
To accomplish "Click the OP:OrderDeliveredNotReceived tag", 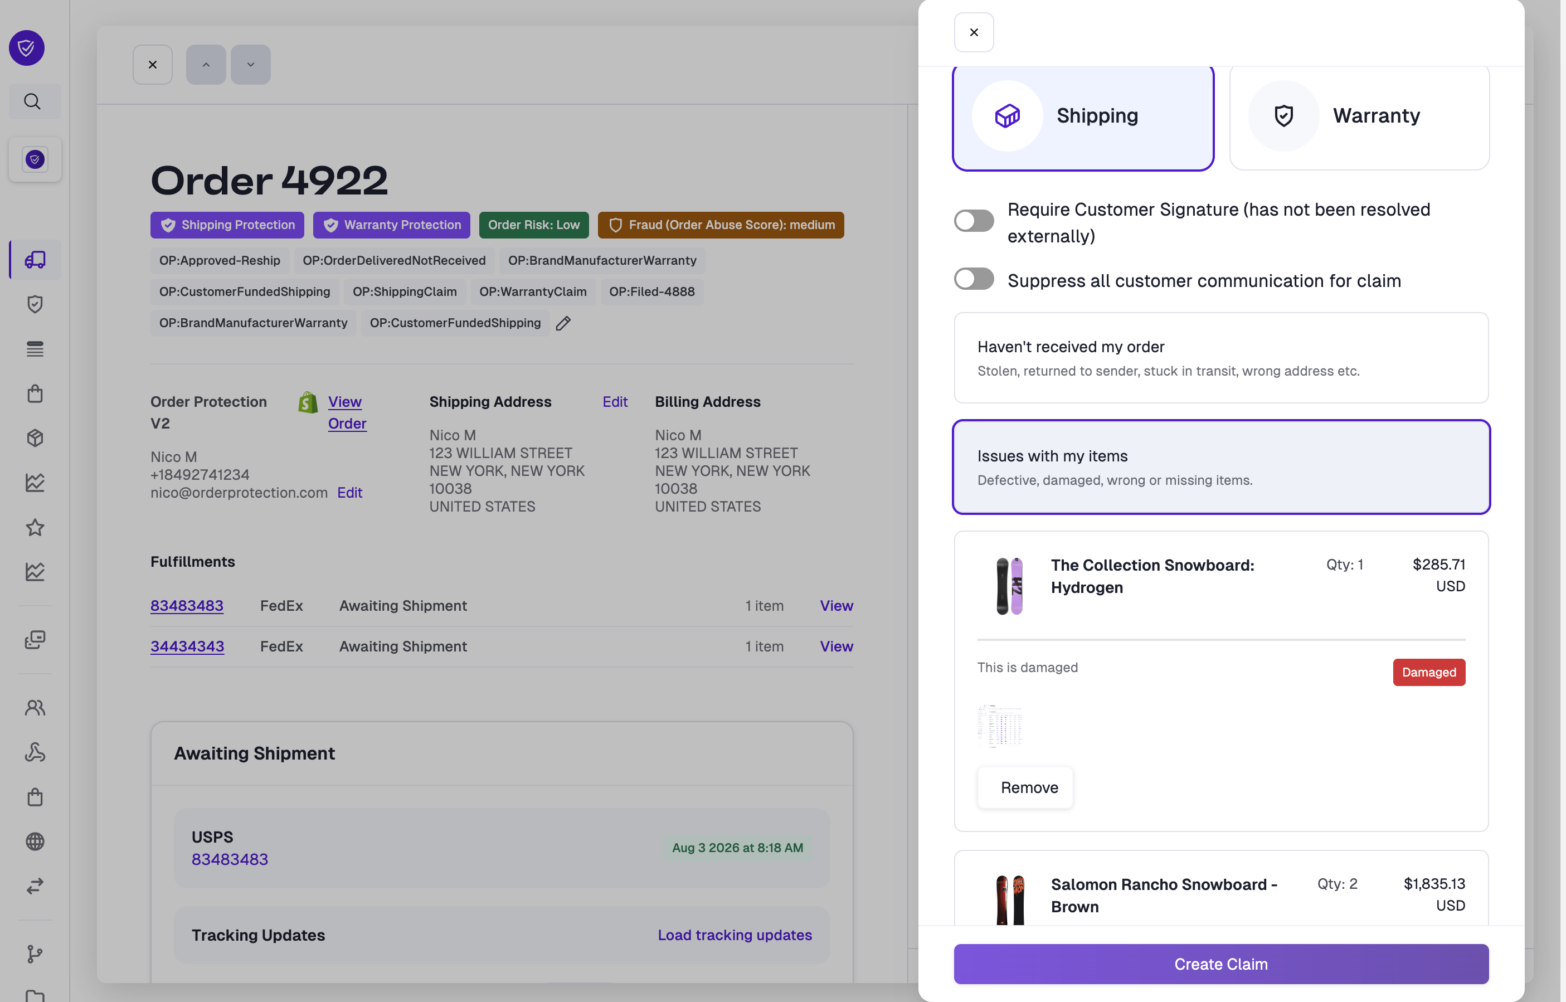I will click(394, 261).
